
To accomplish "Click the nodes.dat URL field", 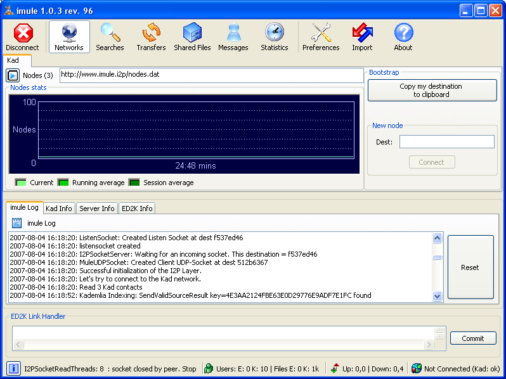I will [212, 75].
